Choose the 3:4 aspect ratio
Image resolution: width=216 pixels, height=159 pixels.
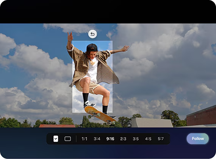point(97,139)
